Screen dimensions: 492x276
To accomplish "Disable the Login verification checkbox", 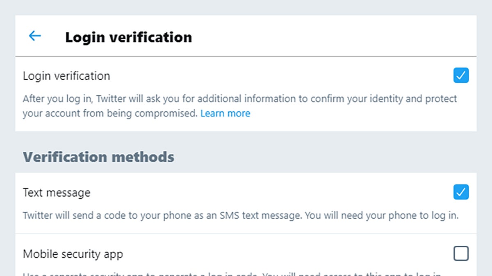I will coord(461,76).
